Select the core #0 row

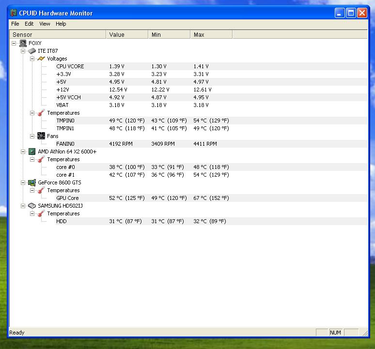pyautogui.click(x=211, y=167)
